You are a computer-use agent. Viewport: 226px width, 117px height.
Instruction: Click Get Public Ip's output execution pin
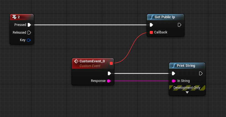(x=180, y=25)
